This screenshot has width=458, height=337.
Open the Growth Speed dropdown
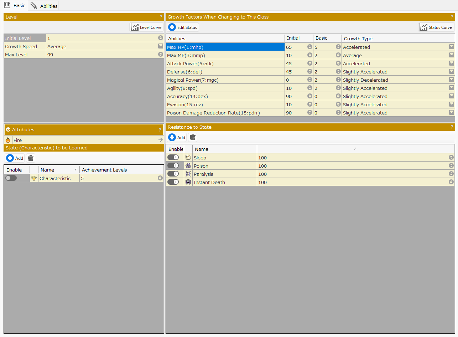point(161,46)
